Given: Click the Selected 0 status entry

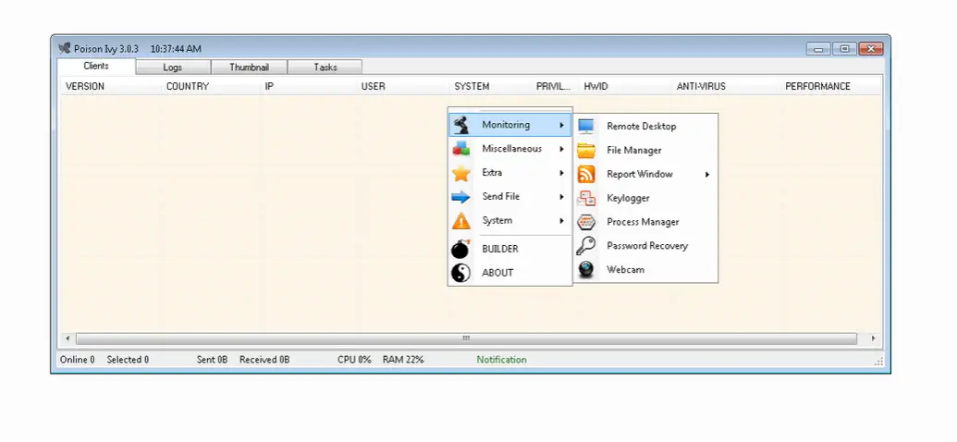Looking at the screenshot, I should [x=128, y=360].
